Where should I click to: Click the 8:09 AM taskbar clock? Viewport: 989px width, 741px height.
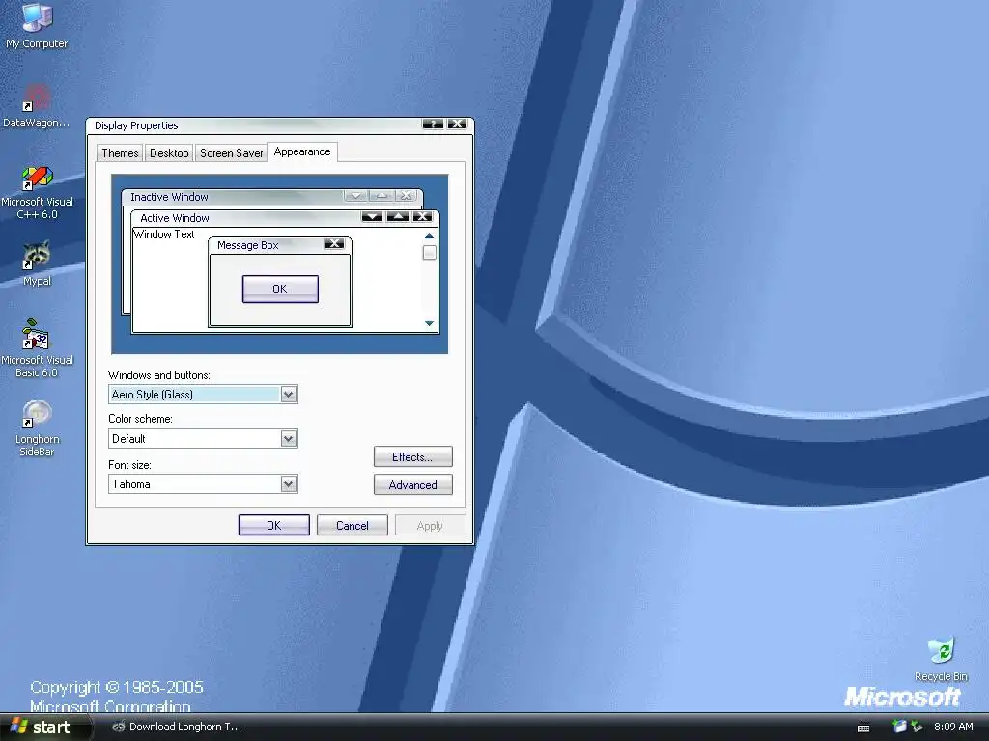[x=953, y=727]
